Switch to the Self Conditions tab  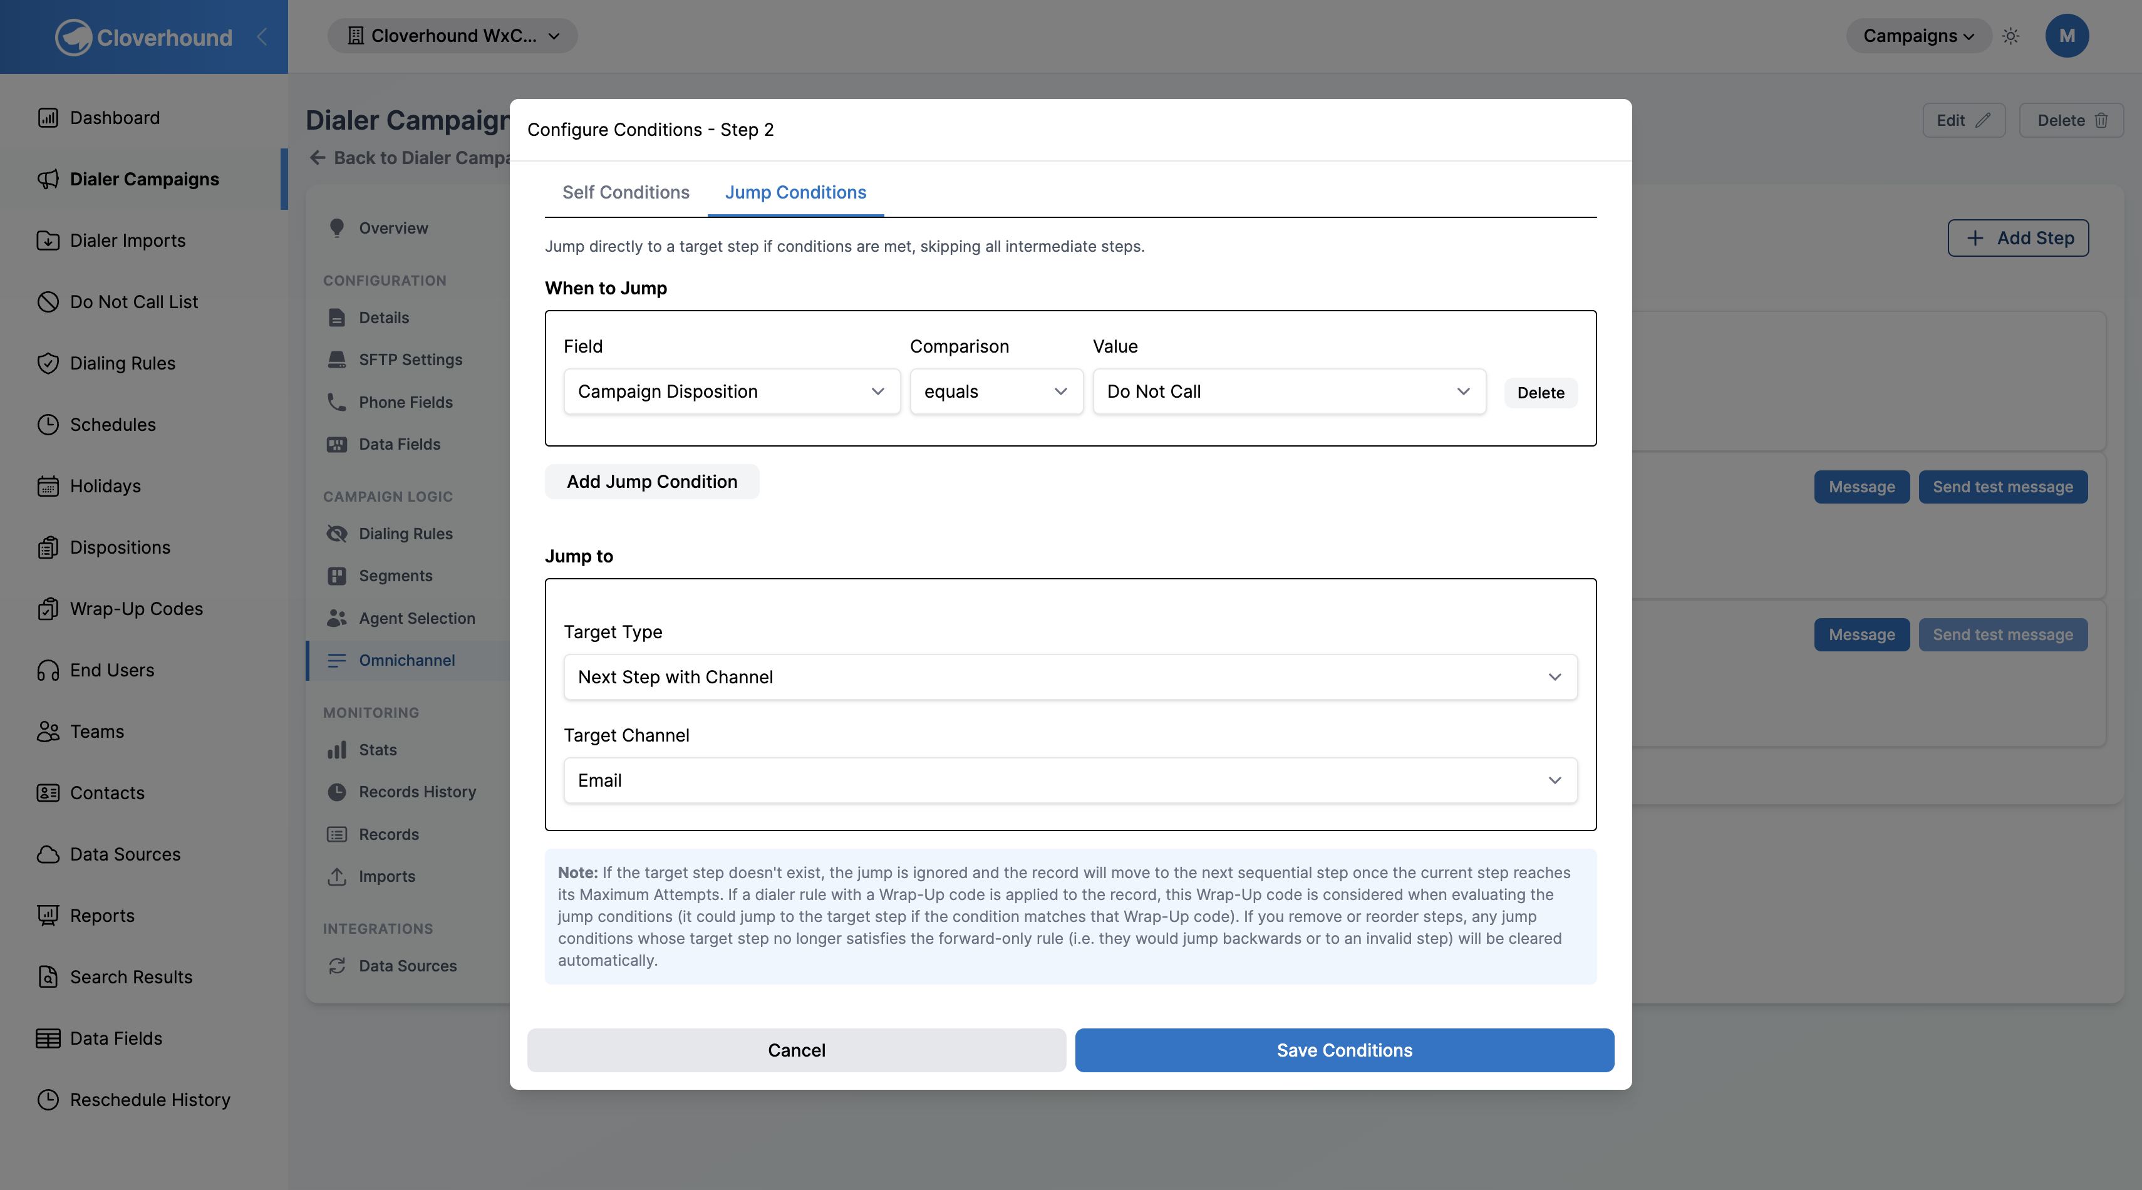tap(625, 192)
